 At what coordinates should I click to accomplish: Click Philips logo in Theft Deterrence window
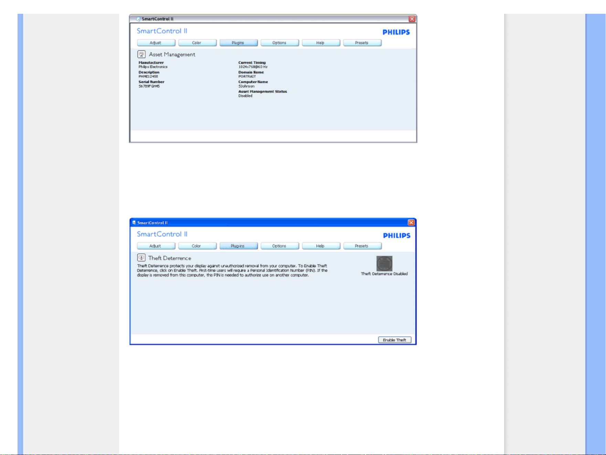[x=397, y=236]
